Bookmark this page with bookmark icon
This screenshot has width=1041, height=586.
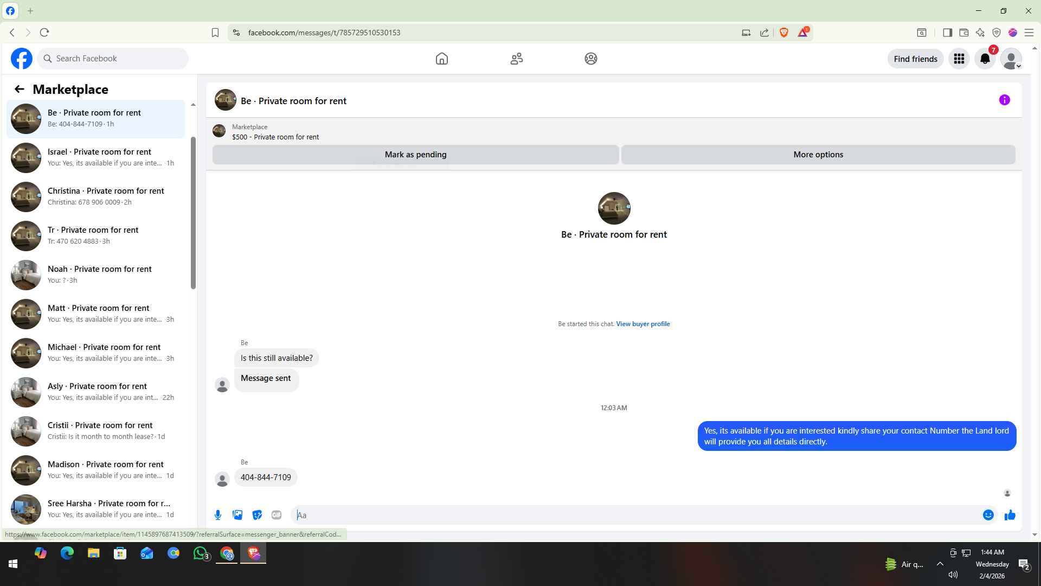point(215,33)
